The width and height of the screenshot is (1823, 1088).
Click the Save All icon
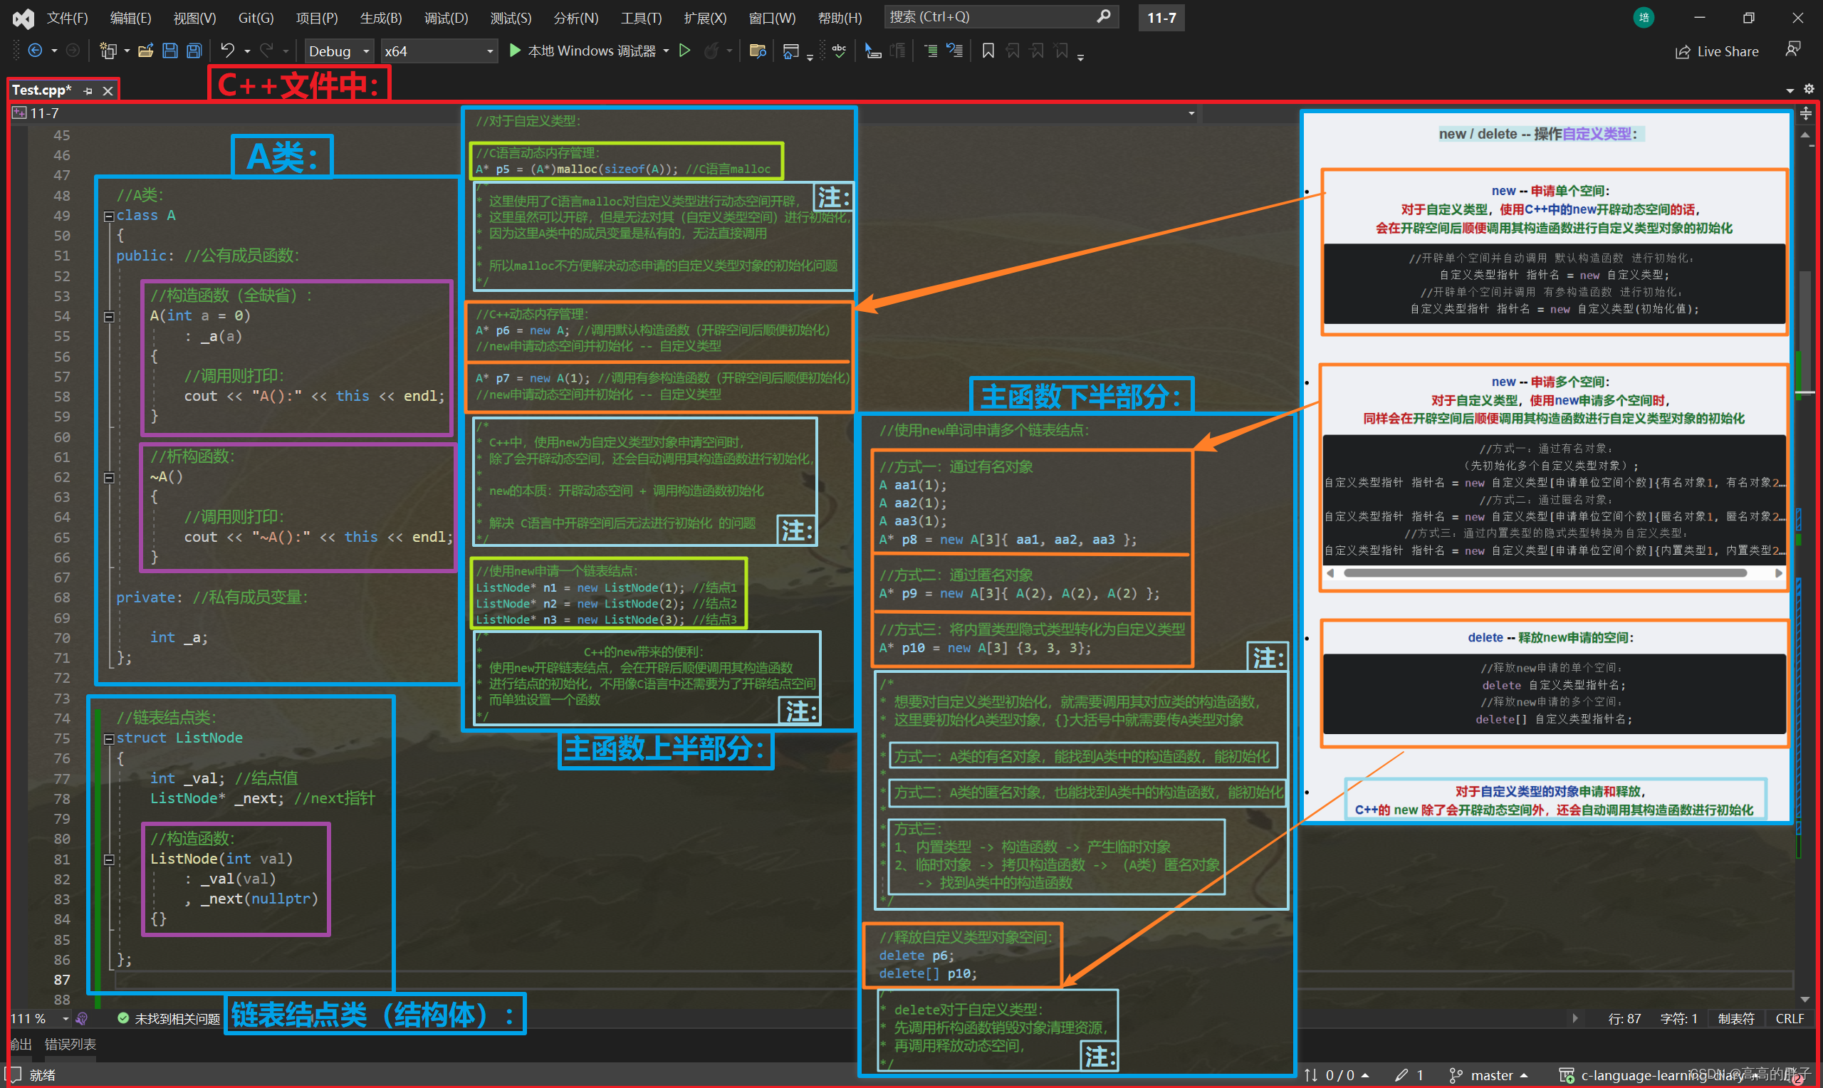point(194,51)
